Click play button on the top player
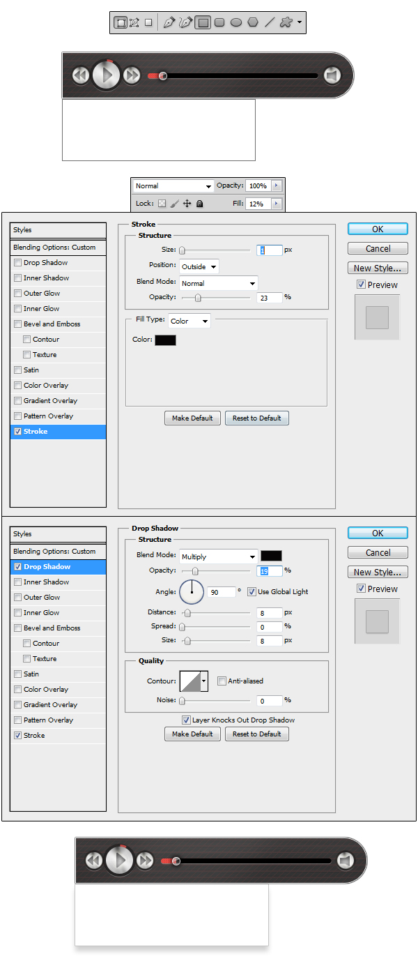The image size is (418, 970). [x=107, y=75]
